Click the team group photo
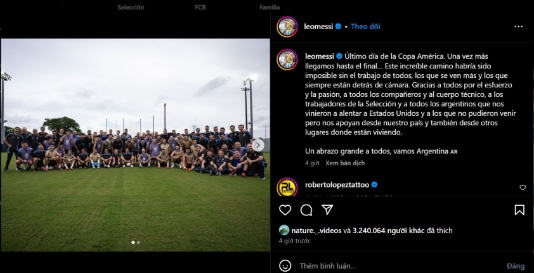Screen dimensions: 534x273 (x=135, y=145)
